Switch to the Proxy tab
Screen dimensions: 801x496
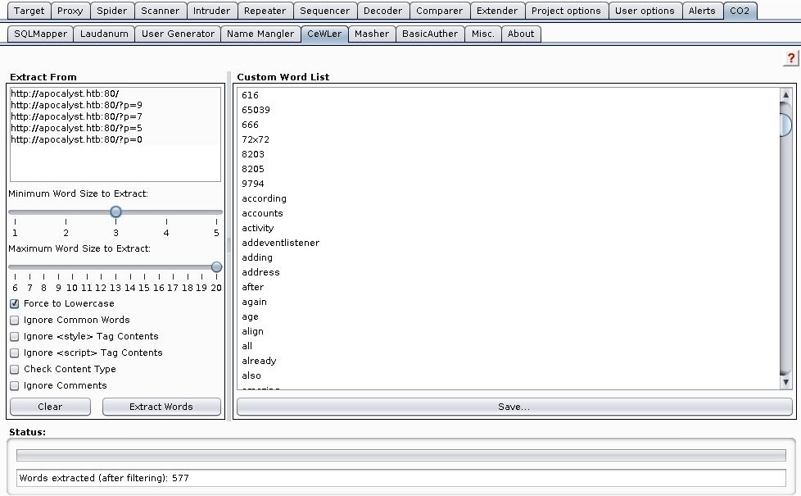(x=70, y=11)
